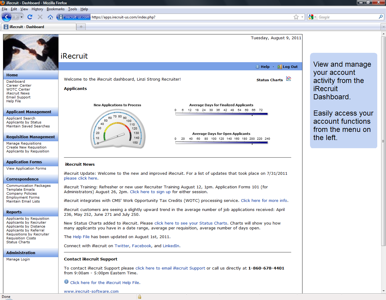The height and width of the screenshot is (300, 386).
Task: Open the Bookmarks menu
Action: 55,9
